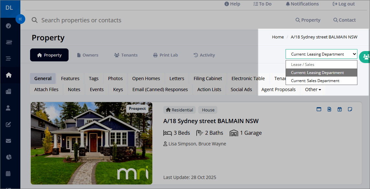
Task: Open the Filing Cabinet sub-tab
Action: (208, 79)
